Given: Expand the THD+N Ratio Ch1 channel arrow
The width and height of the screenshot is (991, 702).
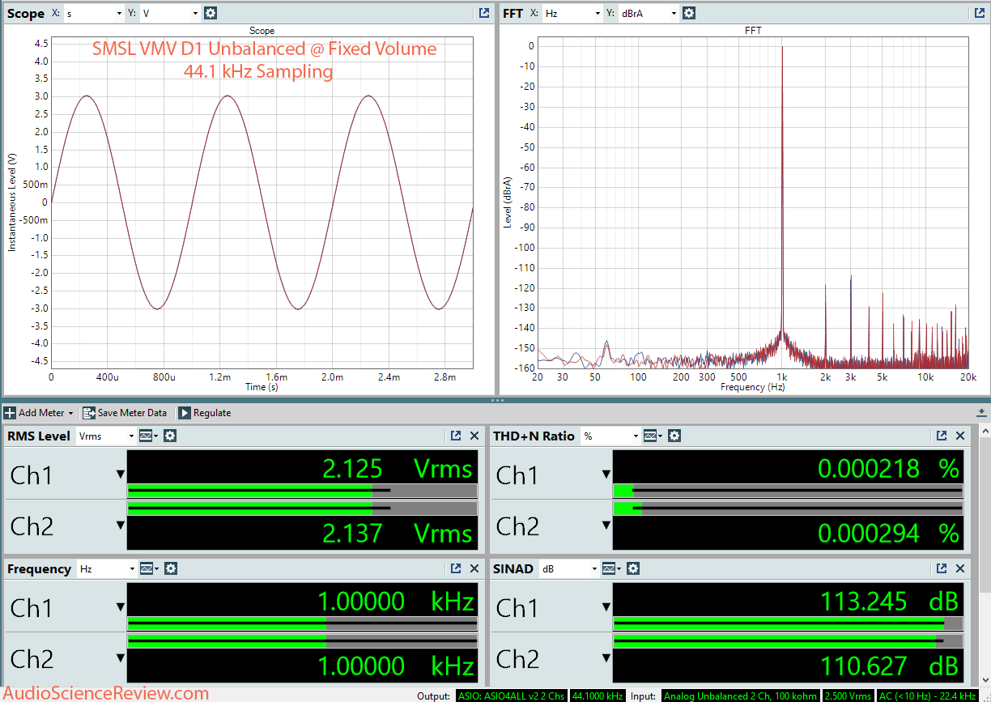Looking at the screenshot, I should click(606, 474).
